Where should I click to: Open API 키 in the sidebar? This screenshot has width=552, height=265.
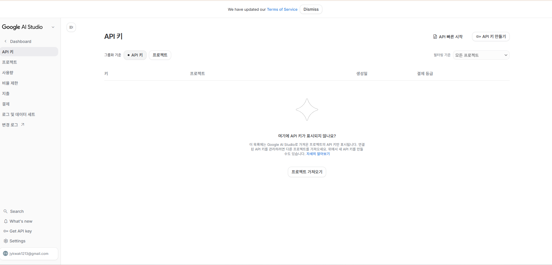point(29,52)
